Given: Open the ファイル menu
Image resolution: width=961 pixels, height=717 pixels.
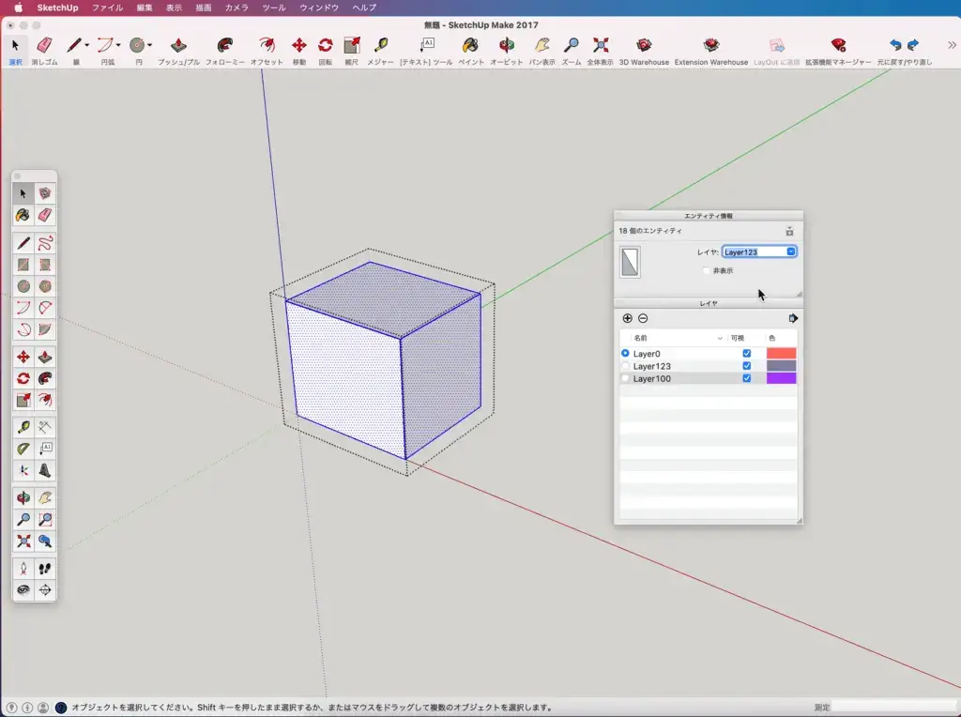Looking at the screenshot, I should [x=107, y=8].
